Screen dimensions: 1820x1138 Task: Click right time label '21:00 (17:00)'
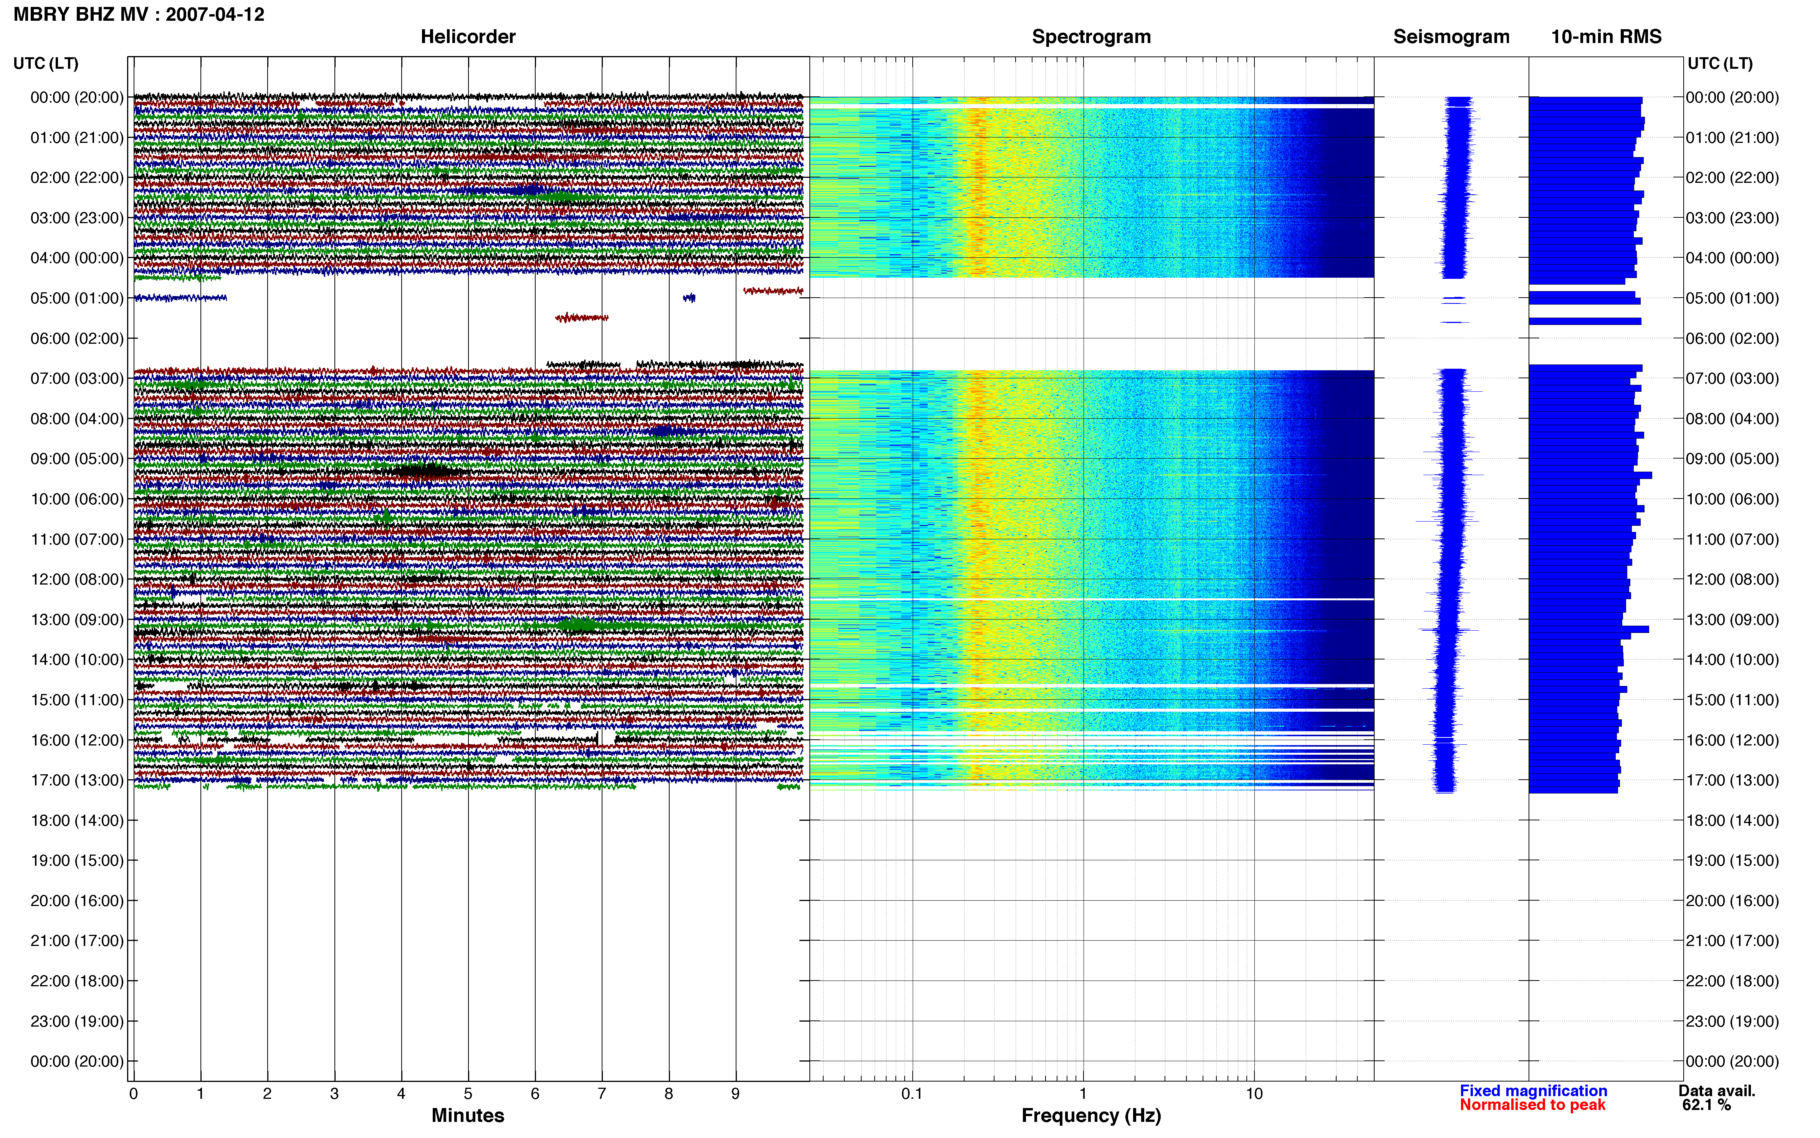pos(1732,941)
